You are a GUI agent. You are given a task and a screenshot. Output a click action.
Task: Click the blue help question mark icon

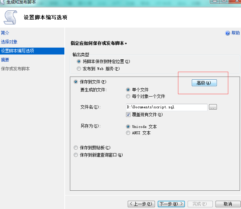coord(228,33)
